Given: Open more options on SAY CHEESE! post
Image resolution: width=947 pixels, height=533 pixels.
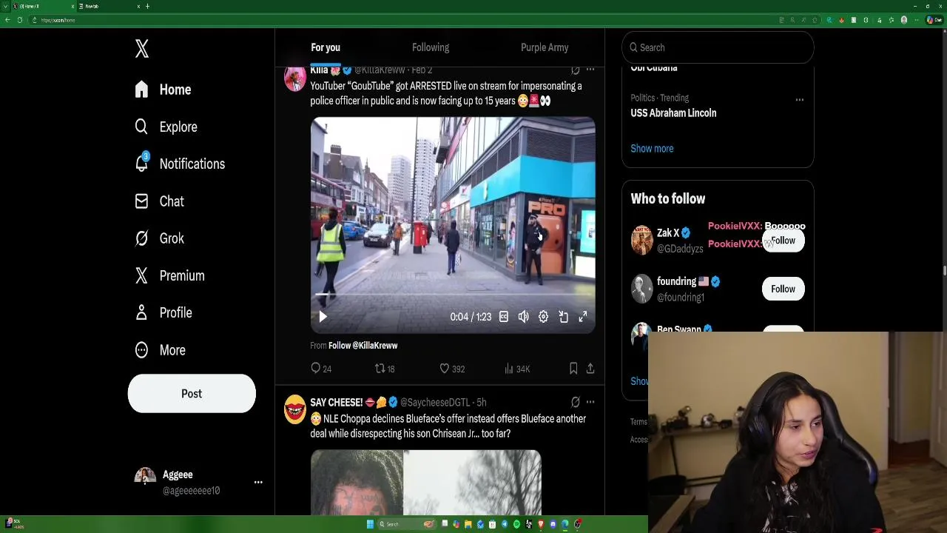Looking at the screenshot, I should pyautogui.click(x=590, y=402).
